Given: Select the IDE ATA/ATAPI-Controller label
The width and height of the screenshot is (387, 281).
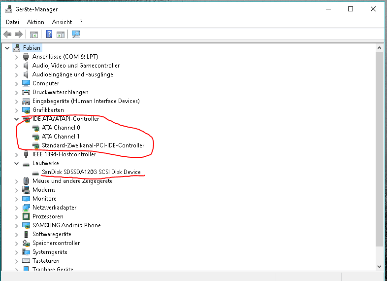Looking at the screenshot, I should [x=65, y=119].
